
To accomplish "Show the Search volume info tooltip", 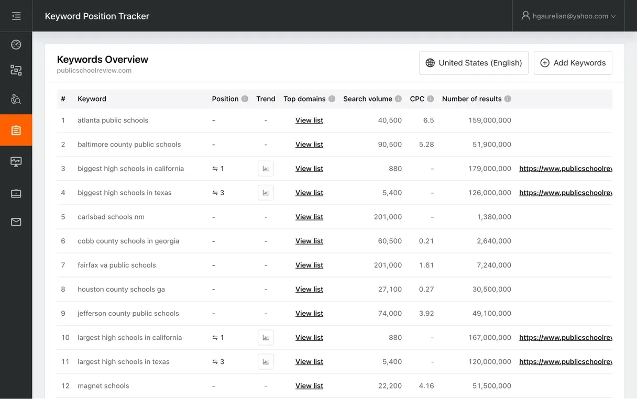I will pyautogui.click(x=399, y=98).
